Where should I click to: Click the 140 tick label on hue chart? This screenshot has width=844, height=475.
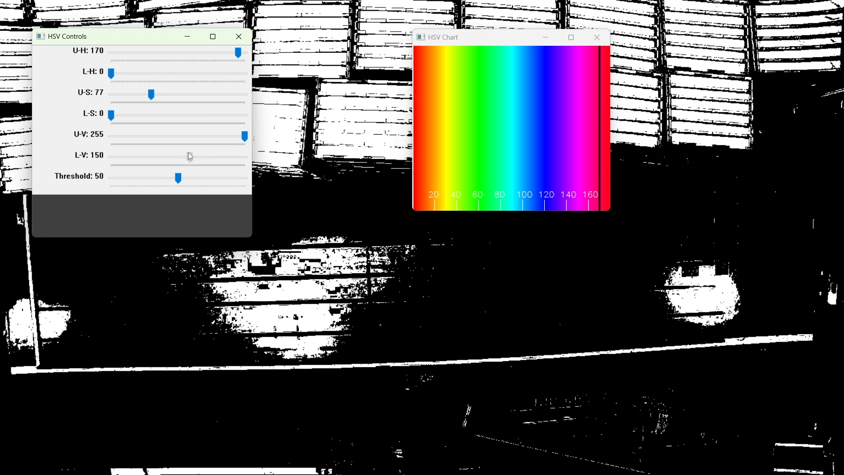point(568,194)
